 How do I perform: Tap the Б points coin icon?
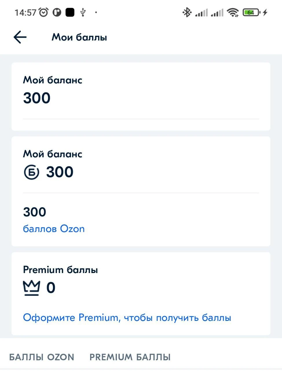point(31,172)
